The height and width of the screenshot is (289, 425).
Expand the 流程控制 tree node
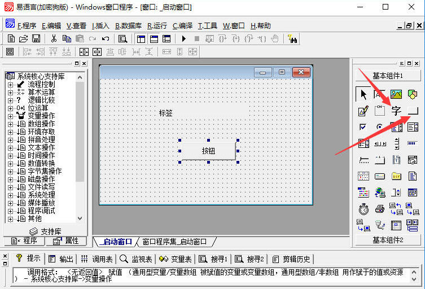(x=10, y=84)
